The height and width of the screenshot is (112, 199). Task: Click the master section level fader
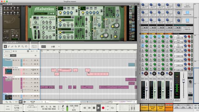click(183, 80)
